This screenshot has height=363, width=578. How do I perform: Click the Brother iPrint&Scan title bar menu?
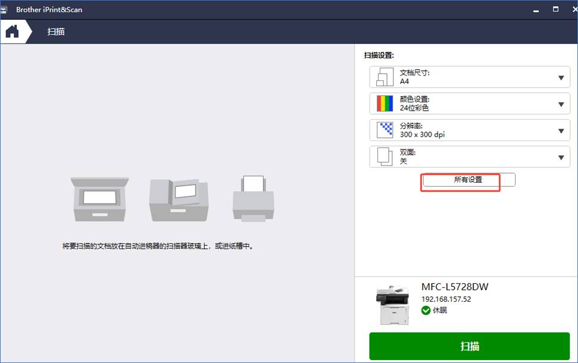click(8, 9)
